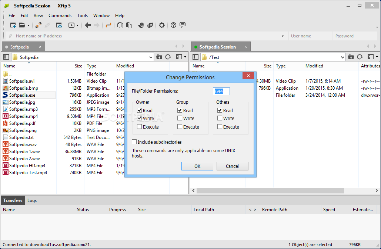Enable Others Execute checkbox
Viewport: 381px width, 249px height.
coord(220,127)
